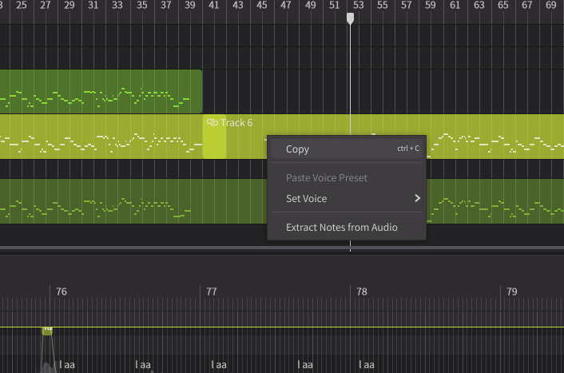This screenshot has height=373, width=564.
Task: Click measure 61 on the arrangement ruler
Action: (x=455, y=5)
